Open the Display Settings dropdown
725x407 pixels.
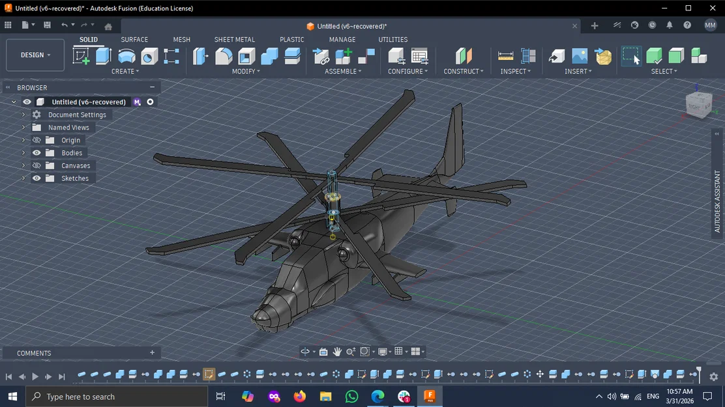click(383, 352)
